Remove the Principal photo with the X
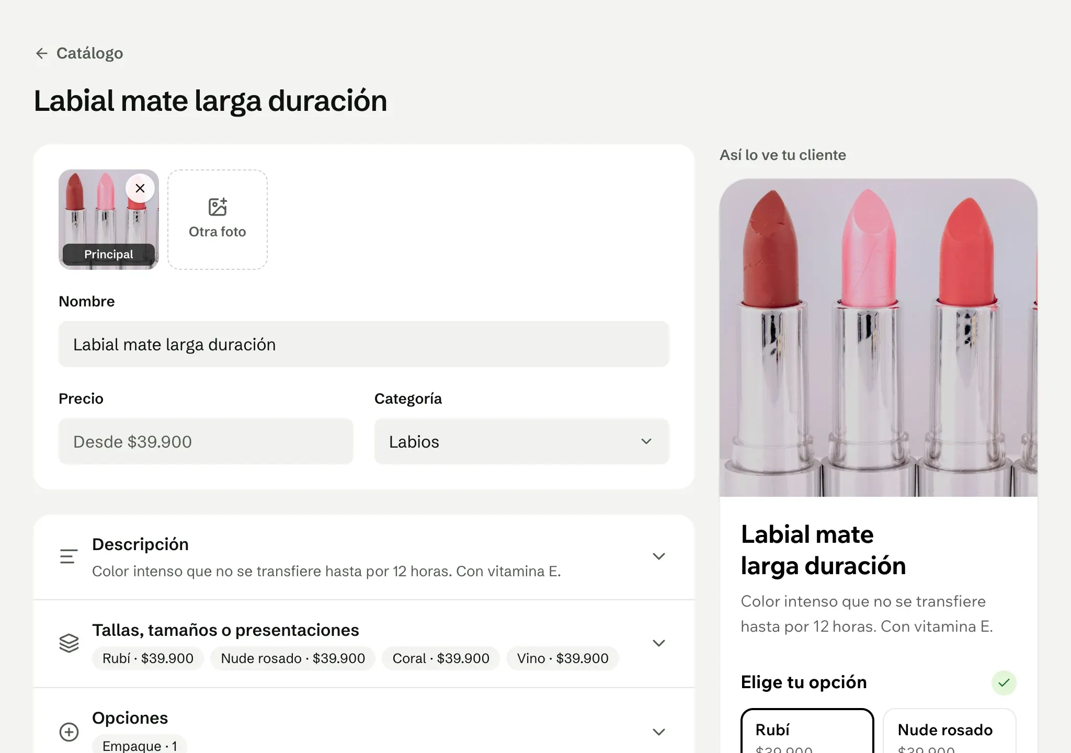The image size is (1071, 753). (140, 188)
